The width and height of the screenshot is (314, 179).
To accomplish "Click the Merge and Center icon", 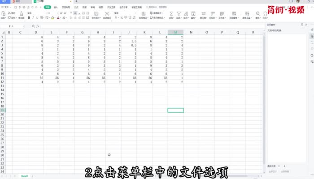I will (x=96, y=14).
